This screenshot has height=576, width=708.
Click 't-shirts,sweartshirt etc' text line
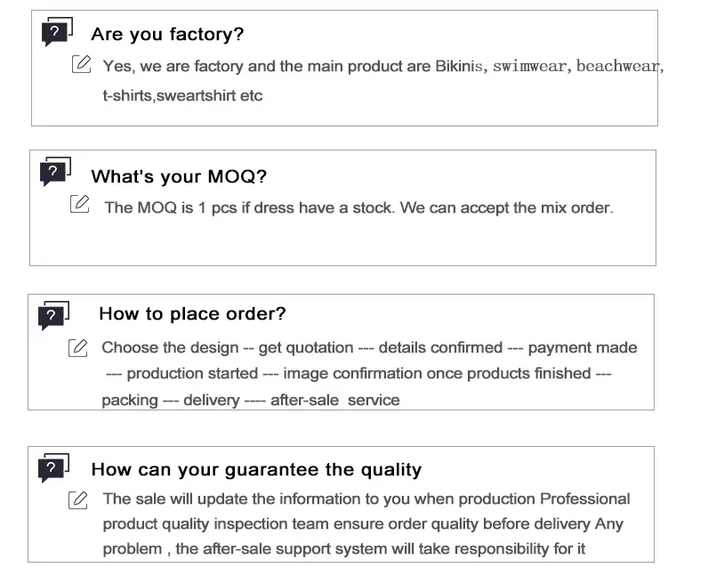182,95
